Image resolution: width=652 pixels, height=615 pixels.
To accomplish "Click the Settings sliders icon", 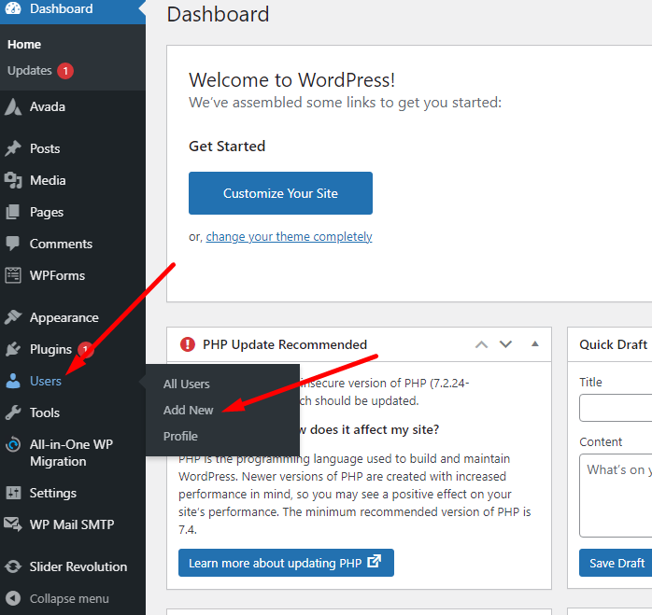I will point(13,493).
